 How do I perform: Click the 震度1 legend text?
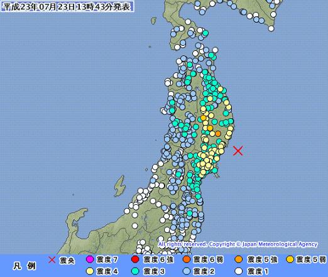258,271
